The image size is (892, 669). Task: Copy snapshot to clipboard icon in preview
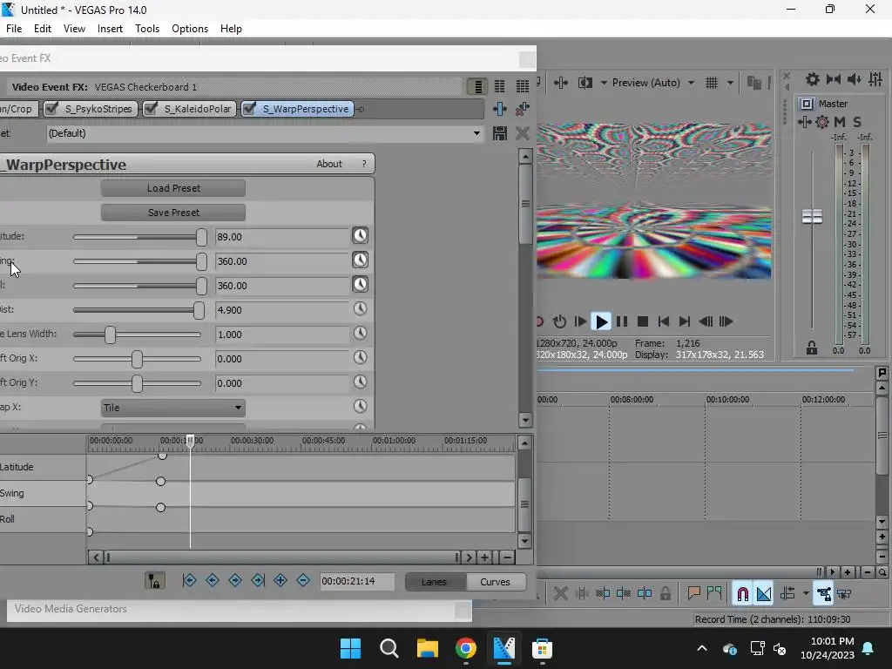(x=753, y=83)
